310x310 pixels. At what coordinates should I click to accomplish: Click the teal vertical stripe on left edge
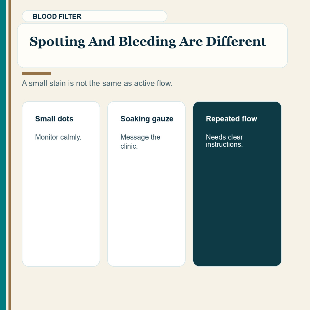[3, 155]
